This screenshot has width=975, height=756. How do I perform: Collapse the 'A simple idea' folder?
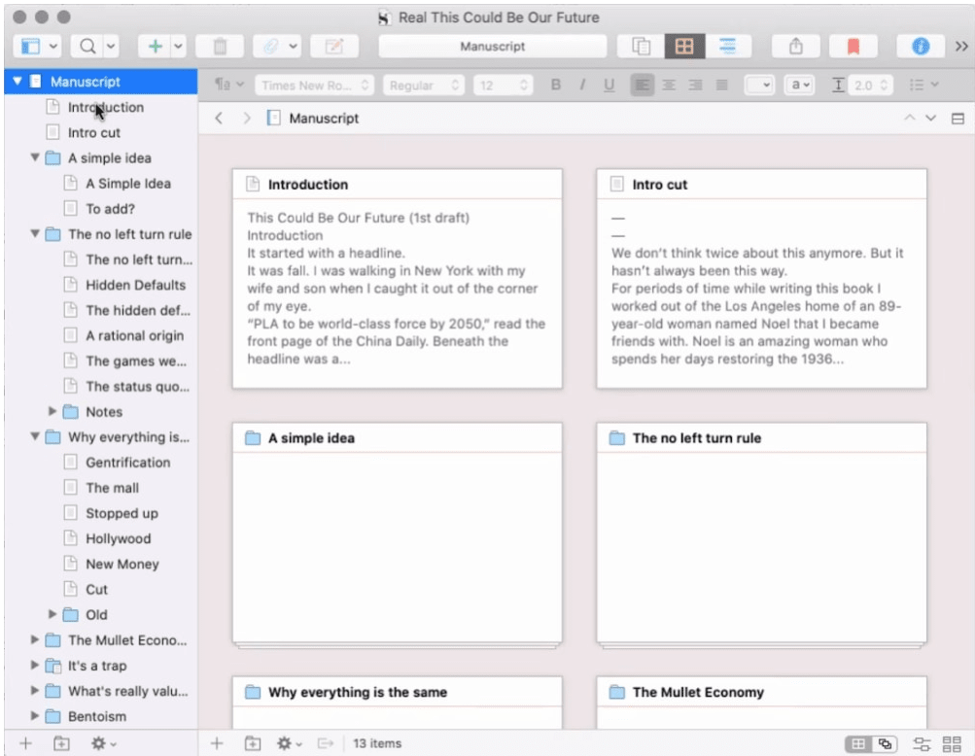(35, 157)
